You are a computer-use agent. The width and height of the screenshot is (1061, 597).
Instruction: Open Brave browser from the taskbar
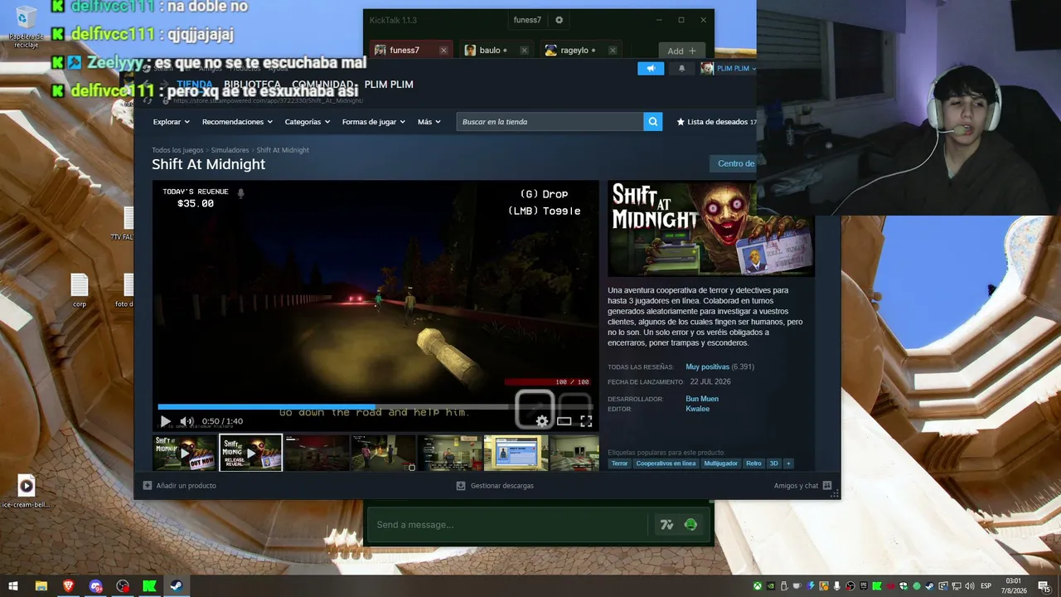coord(68,586)
